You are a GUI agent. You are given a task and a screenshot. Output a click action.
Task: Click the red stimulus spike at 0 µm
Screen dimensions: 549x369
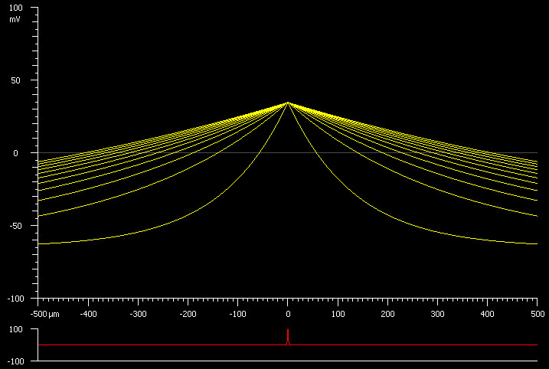pyautogui.click(x=288, y=337)
